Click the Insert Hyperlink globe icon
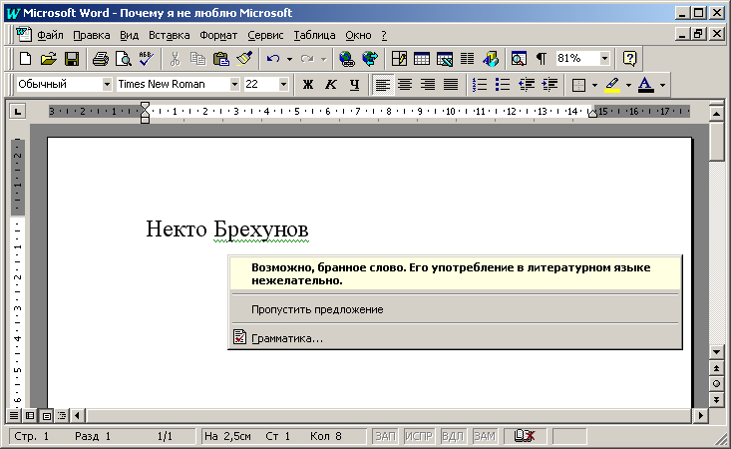The height and width of the screenshot is (449, 731). 347,59
